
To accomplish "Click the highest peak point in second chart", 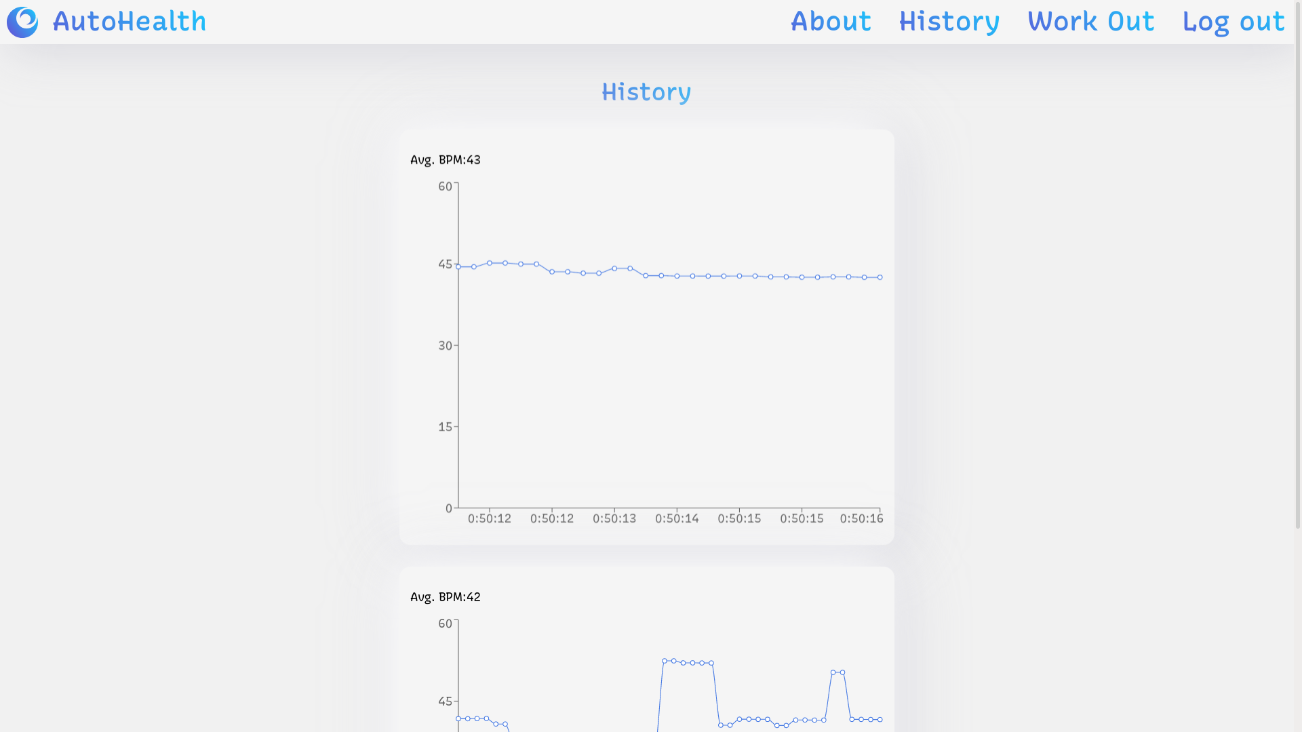I will pyautogui.click(x=665, y=661).
